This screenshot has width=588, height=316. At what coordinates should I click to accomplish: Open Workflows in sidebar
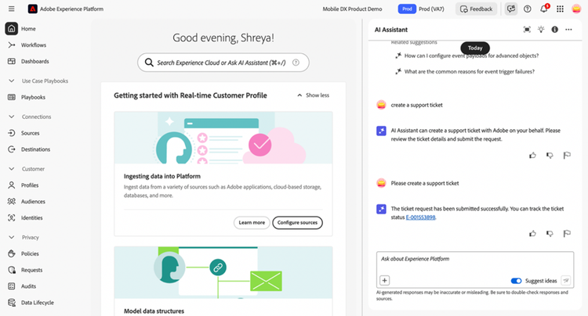point(27,45)
